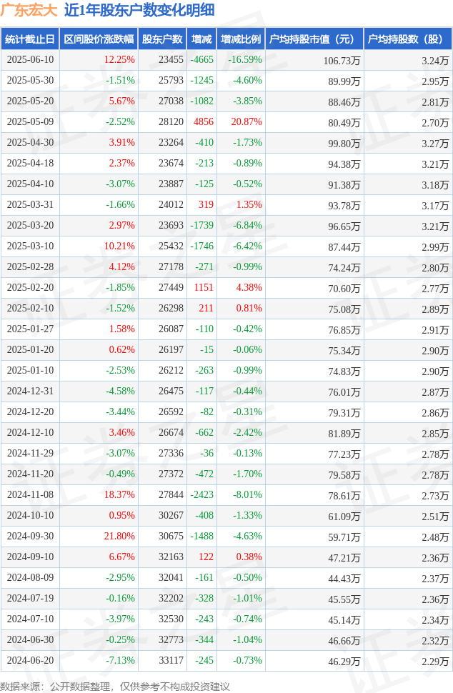Click the 近1年股东户数变化明细 heading

click(x=139, y=10)
